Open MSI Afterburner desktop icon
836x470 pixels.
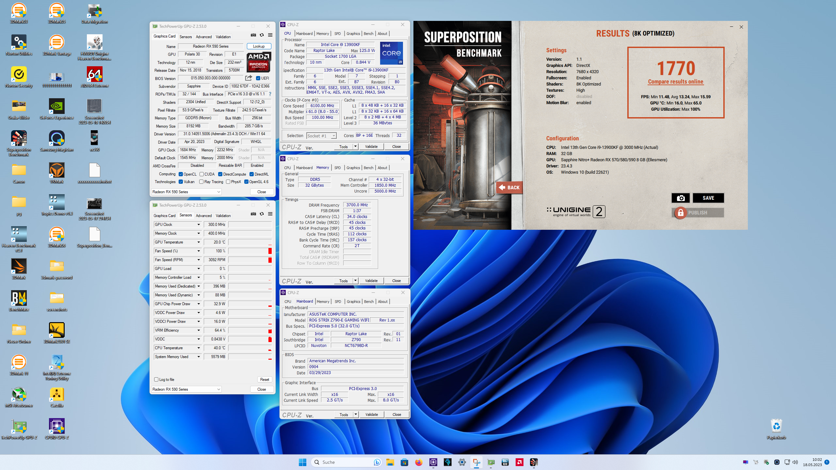[19, 397]
